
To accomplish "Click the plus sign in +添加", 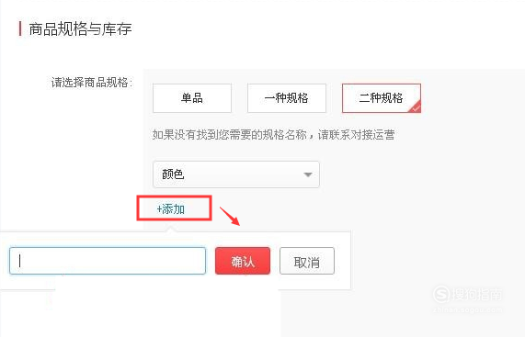I will coord(159,209).
